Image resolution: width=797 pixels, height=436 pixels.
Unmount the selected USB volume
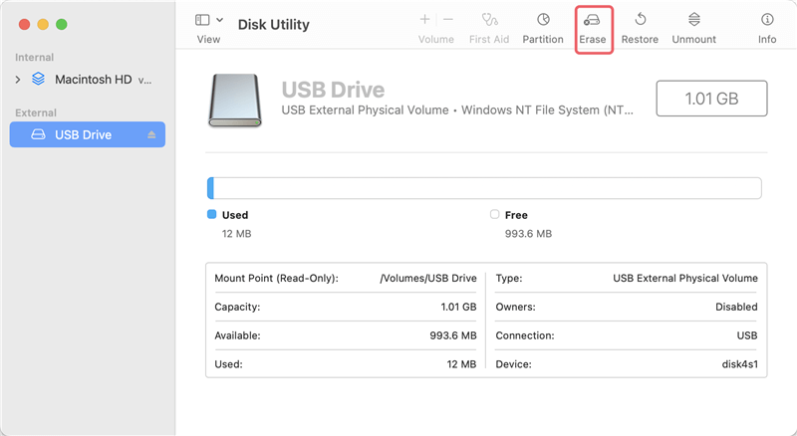tap(693, 20)
